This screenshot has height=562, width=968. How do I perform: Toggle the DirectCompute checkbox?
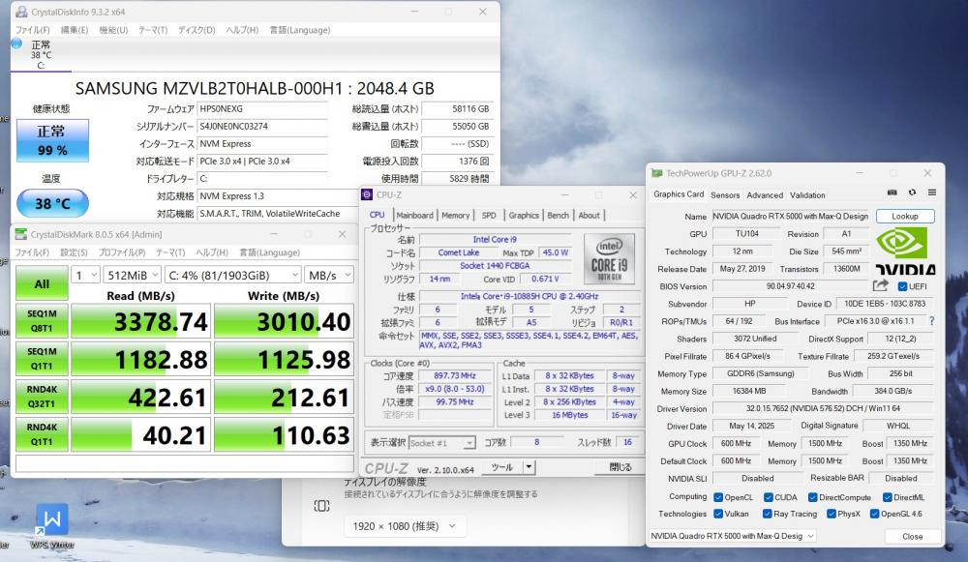(812, 497)
